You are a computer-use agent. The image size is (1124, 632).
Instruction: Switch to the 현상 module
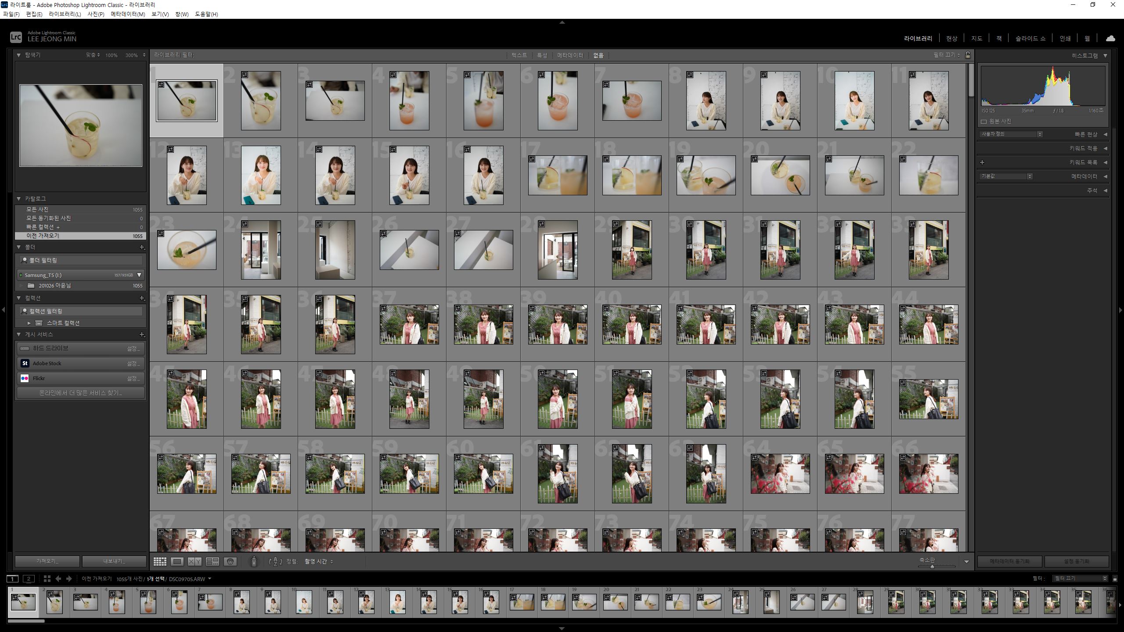[x=951, y=39]
